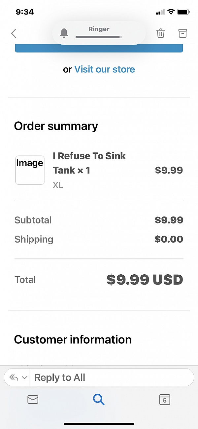Open the Mail envelope tab

(x=33, y=400)
